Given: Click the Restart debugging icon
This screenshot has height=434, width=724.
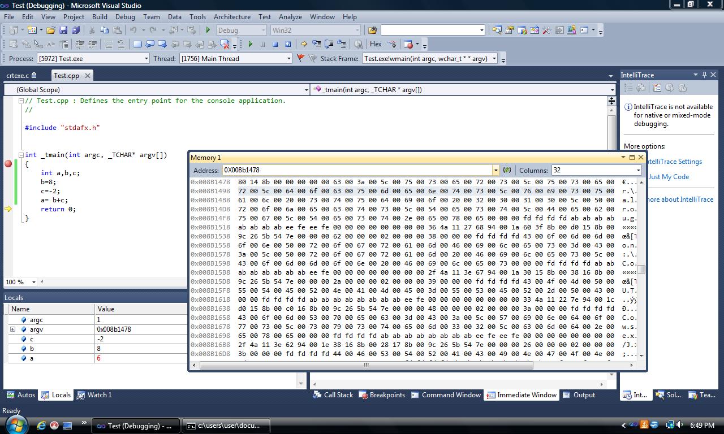Looking at the screenshot, I should pyautogui.click(x=287, y=44).
